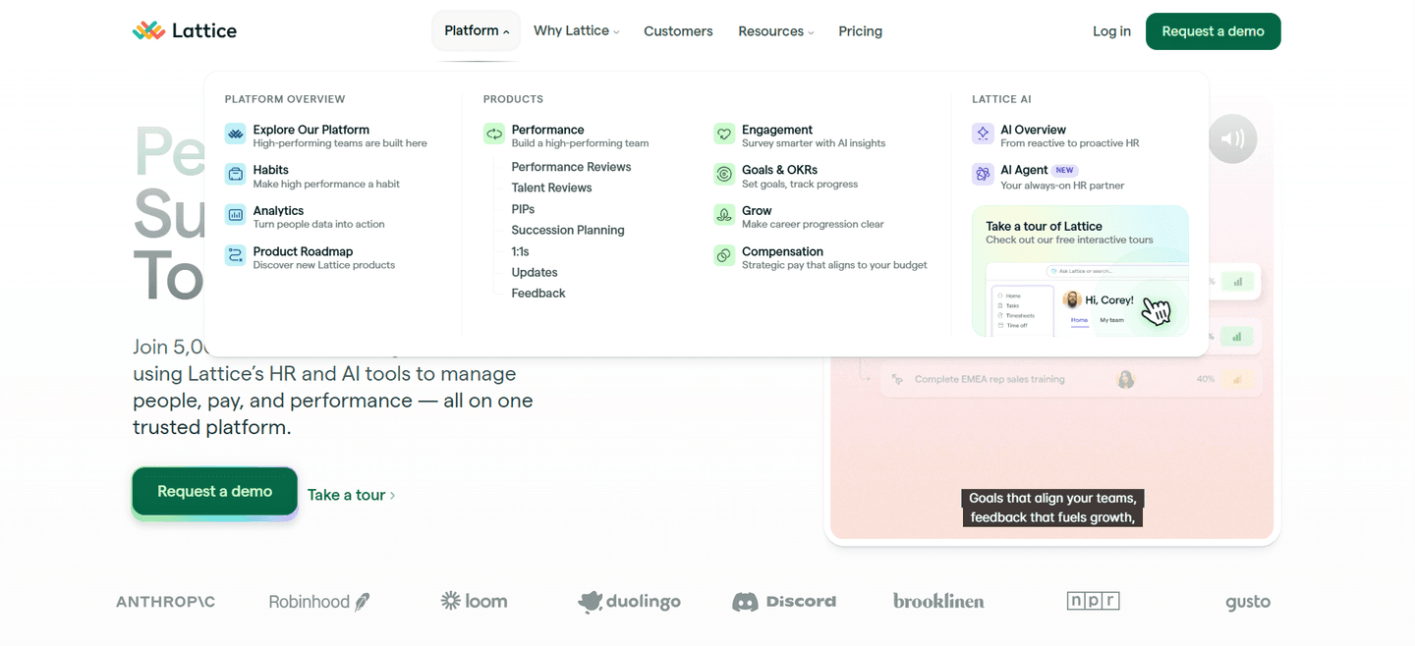The image size is (1415, 646).
Task: Click the Brooklinen customer logo
Action: (x=938, y=601)
